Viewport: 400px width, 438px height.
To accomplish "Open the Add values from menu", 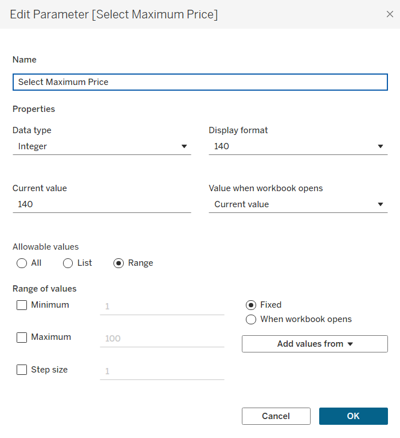I will click(315, 344).
